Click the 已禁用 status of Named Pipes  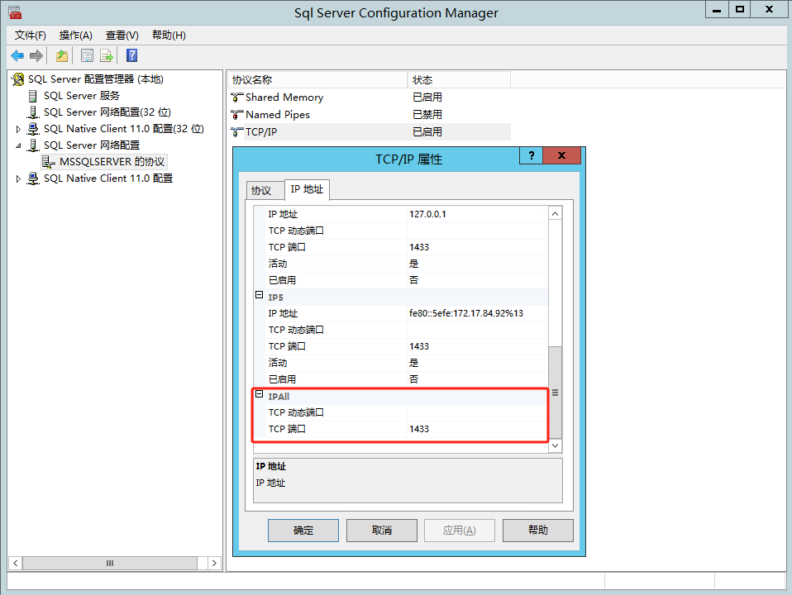(x=427, y=115)
